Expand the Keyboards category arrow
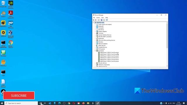This screenshot has width=187, height=105. point(95,38)
